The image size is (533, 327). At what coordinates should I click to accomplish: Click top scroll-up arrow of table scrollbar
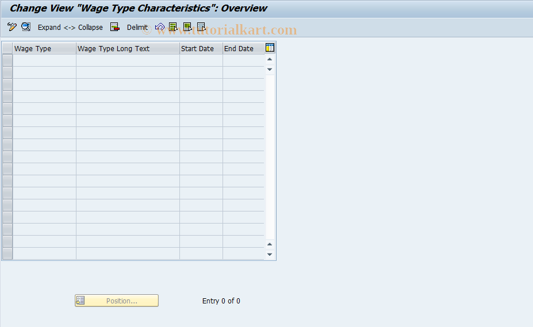point(270,60)
